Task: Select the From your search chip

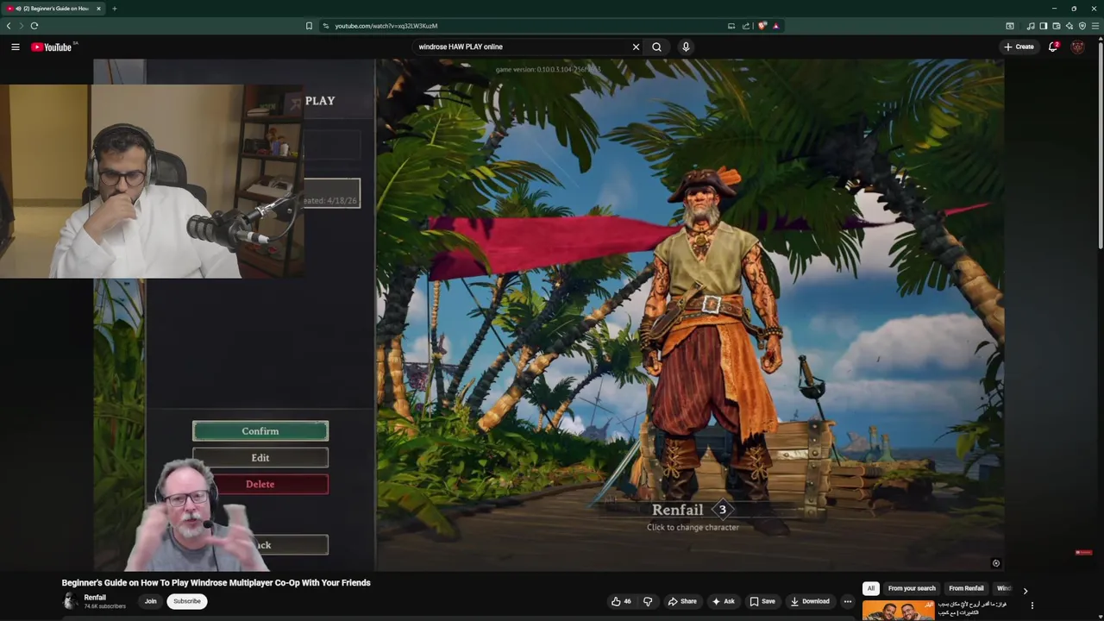Action: (x=912, y=588)
